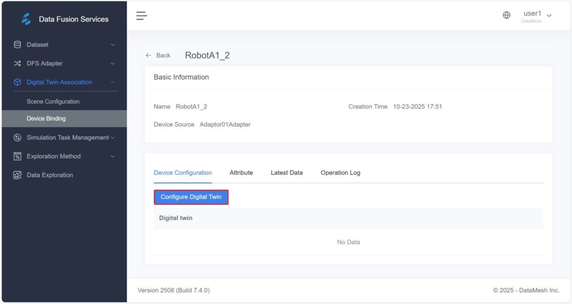Go Back to the device list

(x=158, y=55)
